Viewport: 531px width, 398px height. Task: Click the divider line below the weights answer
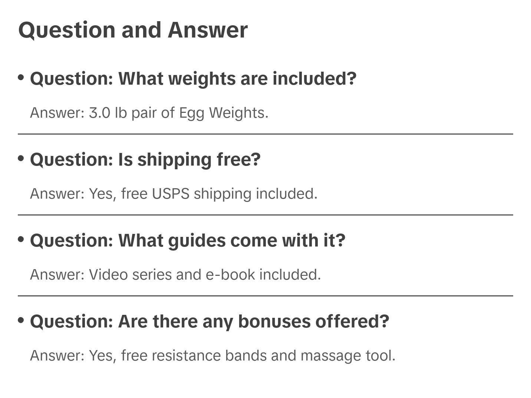265,134
